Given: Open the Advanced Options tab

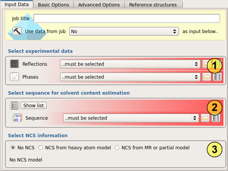Looking at the screenshot, I should click(x=99, y=5).
